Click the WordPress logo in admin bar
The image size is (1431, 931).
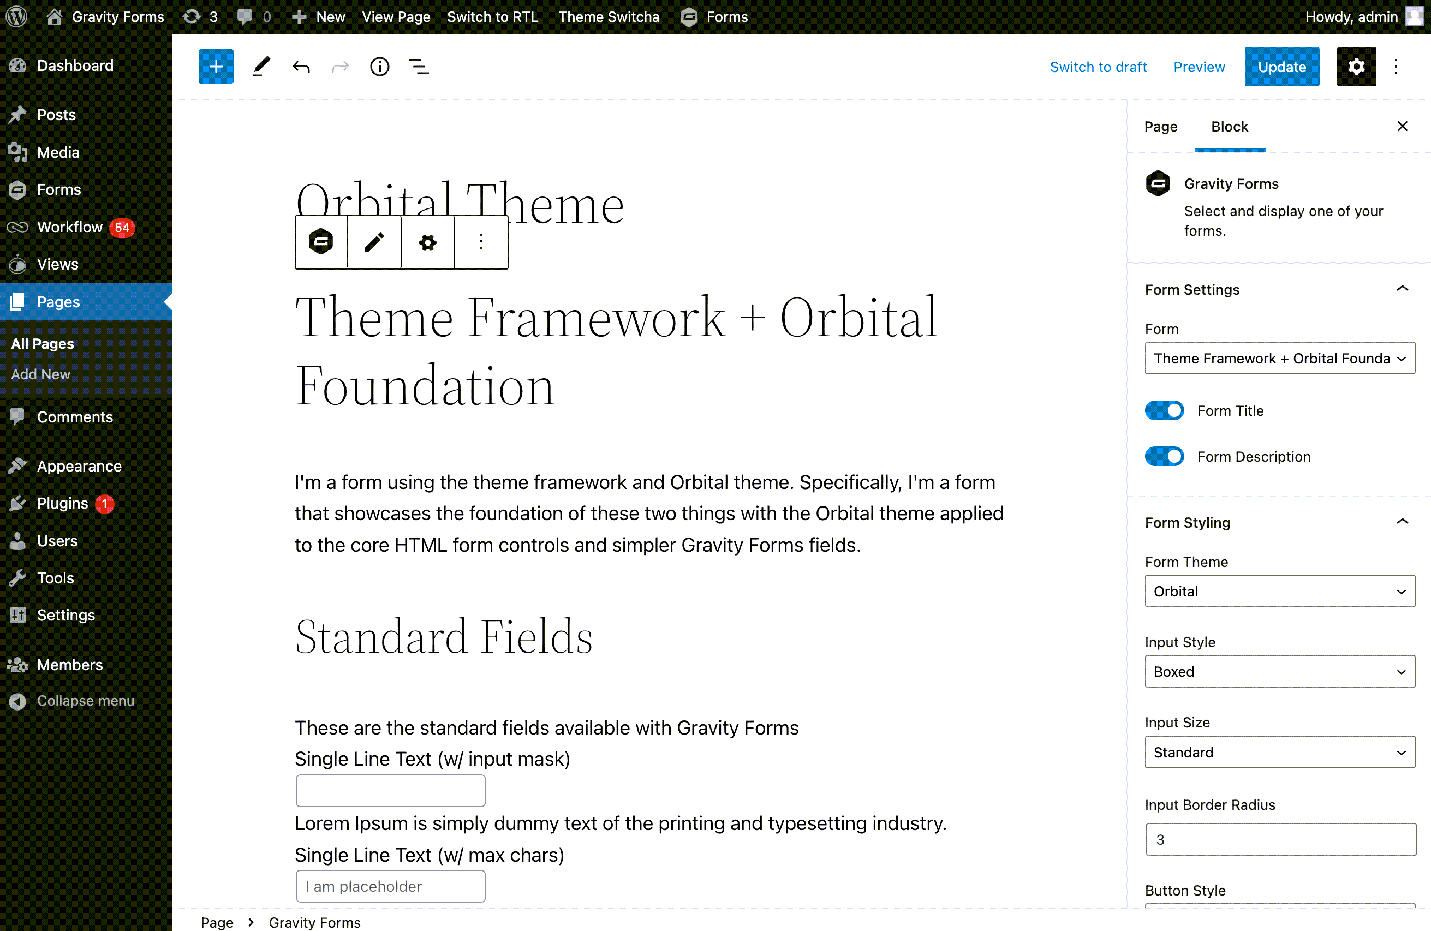point(17,16)
